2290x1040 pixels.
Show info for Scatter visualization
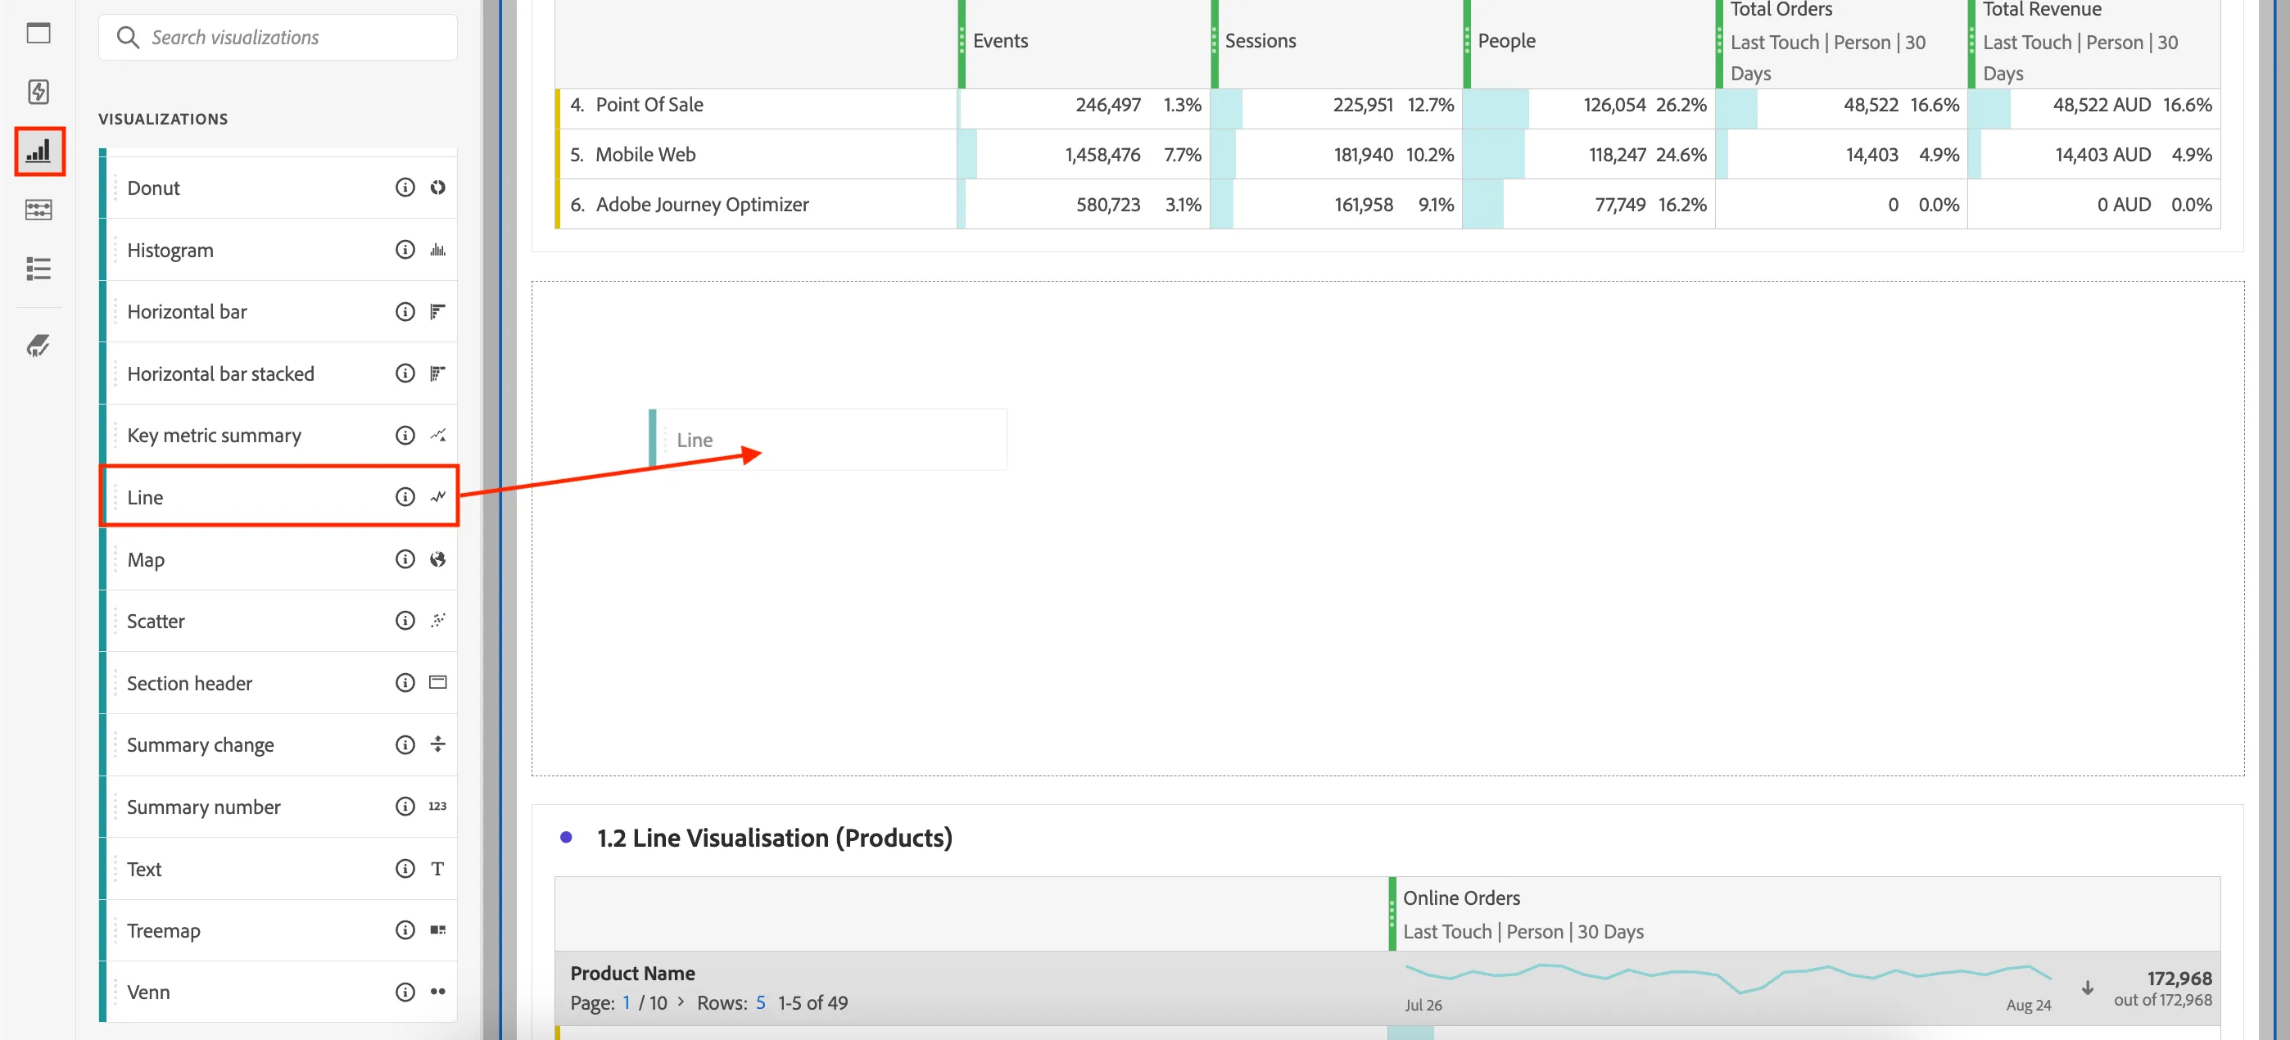click(x=405, y=621)
